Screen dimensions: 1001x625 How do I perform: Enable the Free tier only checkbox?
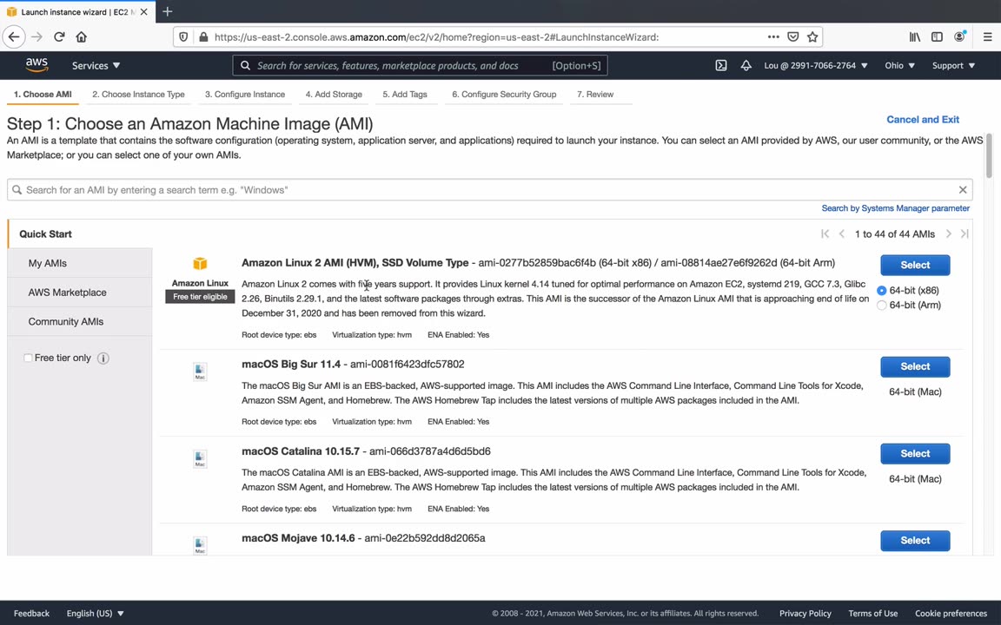click(x=28, y=358)
